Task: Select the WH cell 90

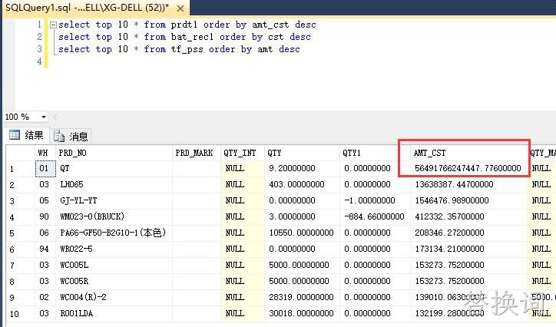Action: pos(45,216)
